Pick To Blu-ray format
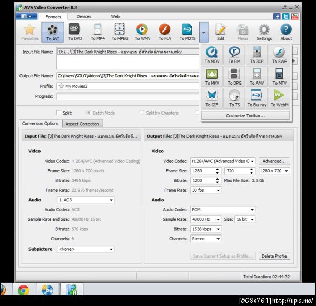This screenshot has height=306, width=316. click(257, 98)
